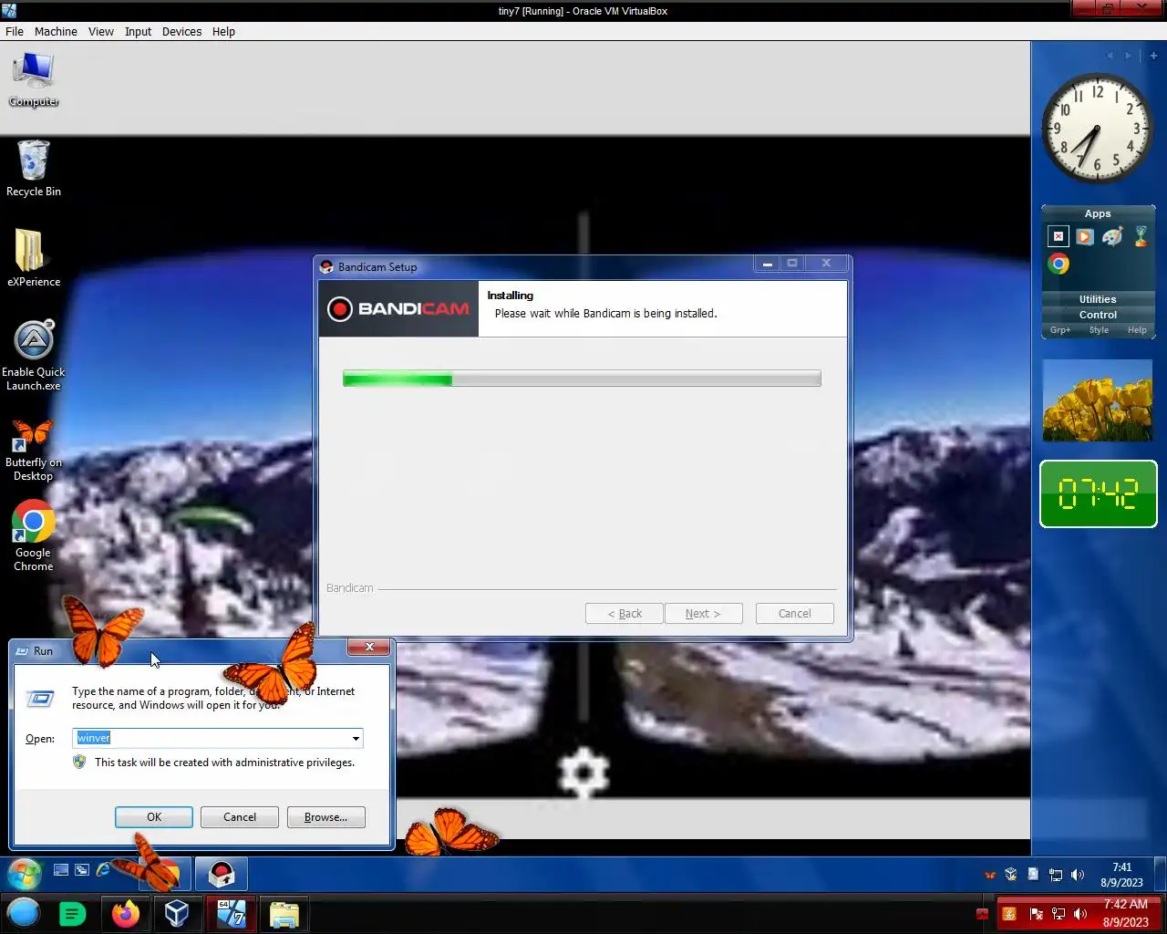Viewport: 1167px width, 934px height.
Task: Click butterfly icon in VM system tray
Action: [990, 875]
